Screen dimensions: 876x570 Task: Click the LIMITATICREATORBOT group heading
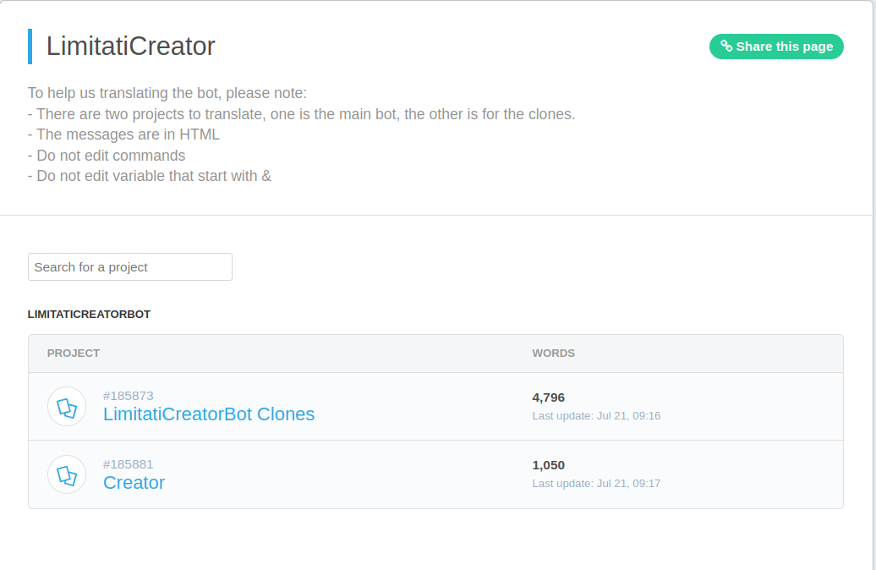pyautogui.click(x=89, y=315)
